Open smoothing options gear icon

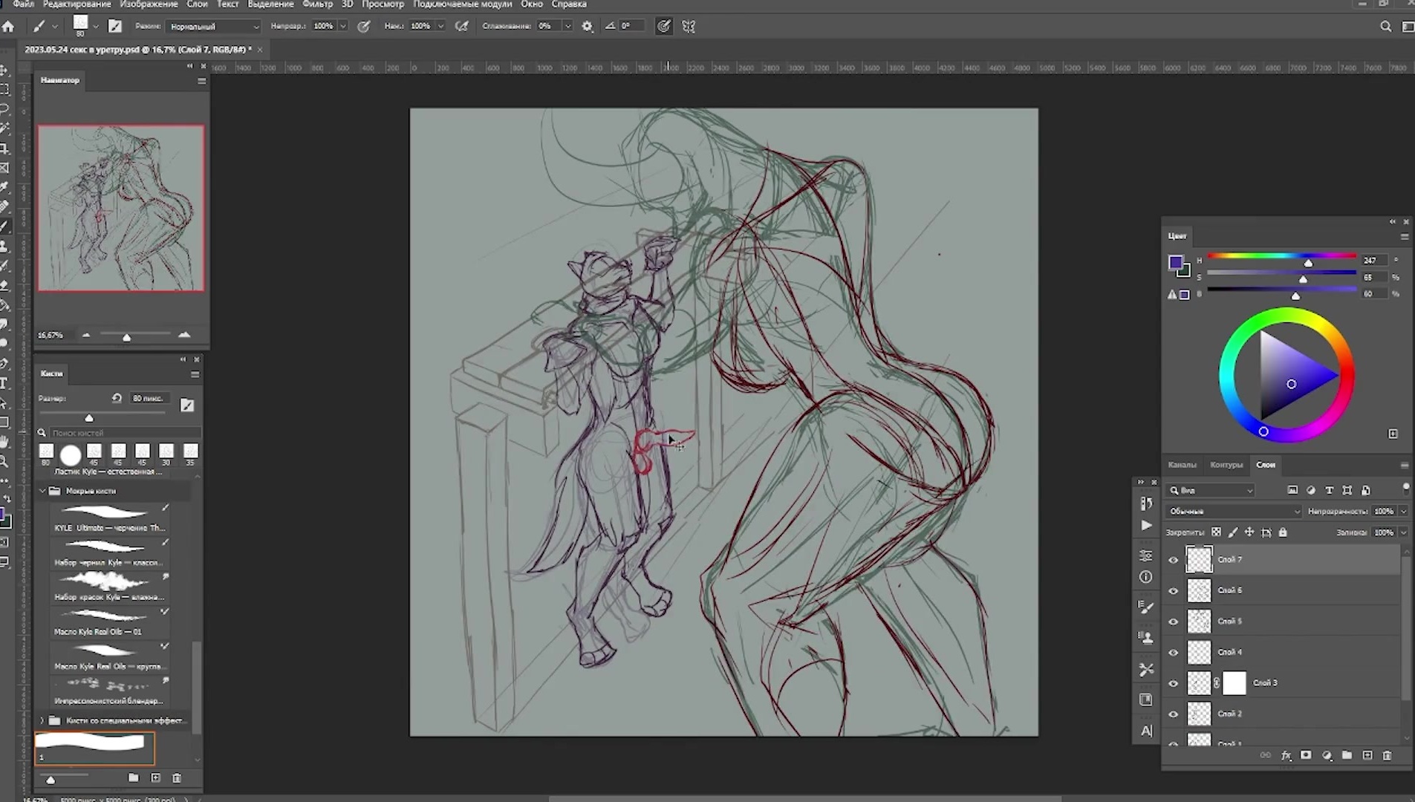coord(587,27)
